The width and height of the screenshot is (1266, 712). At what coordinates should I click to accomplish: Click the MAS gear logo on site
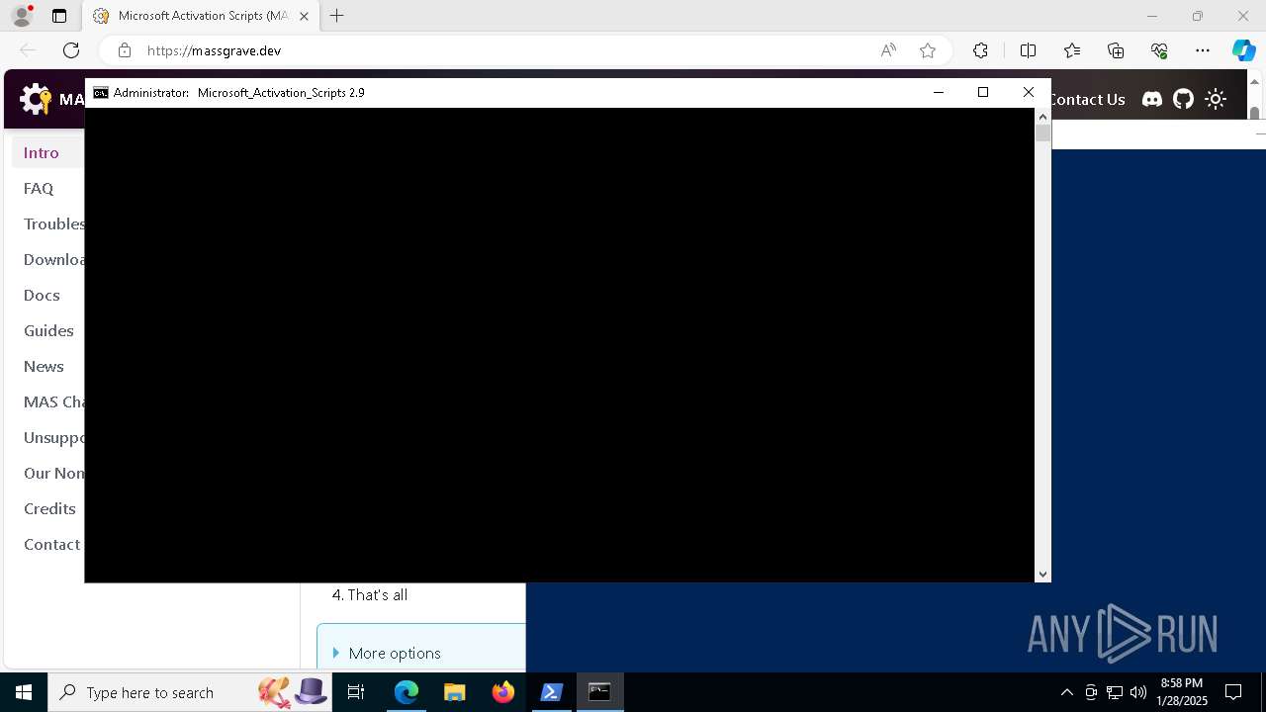(x=36, y=99)
